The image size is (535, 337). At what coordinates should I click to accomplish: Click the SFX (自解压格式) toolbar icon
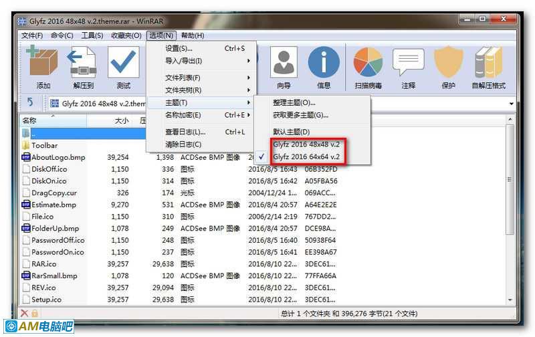pyautogui.click(x=489, y=62)
